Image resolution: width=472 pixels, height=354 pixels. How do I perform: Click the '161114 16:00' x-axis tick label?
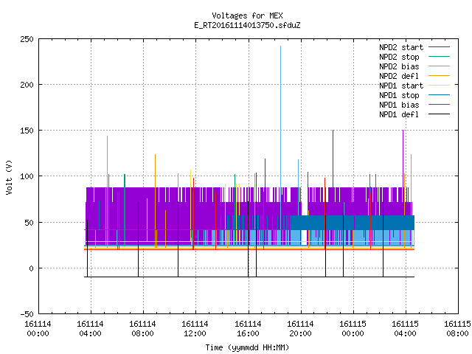(x=248, y=329)
